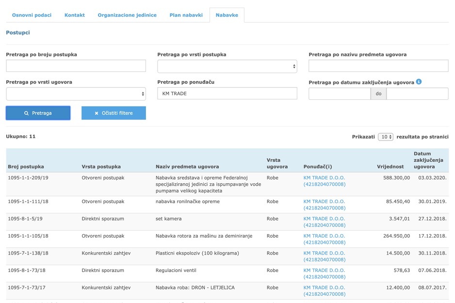Open the results per page dropdown
The image size is (455, 303).
[386, 137]
